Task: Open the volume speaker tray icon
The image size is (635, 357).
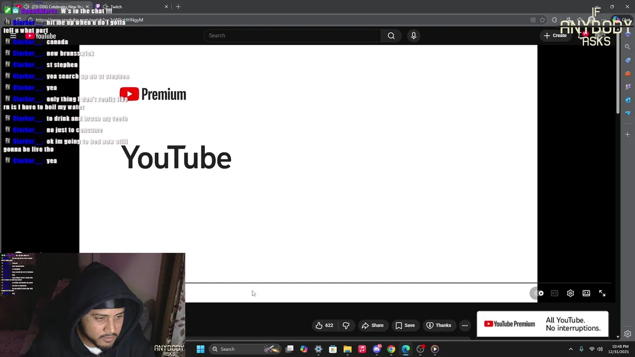Action: click(x=600, y=349)
